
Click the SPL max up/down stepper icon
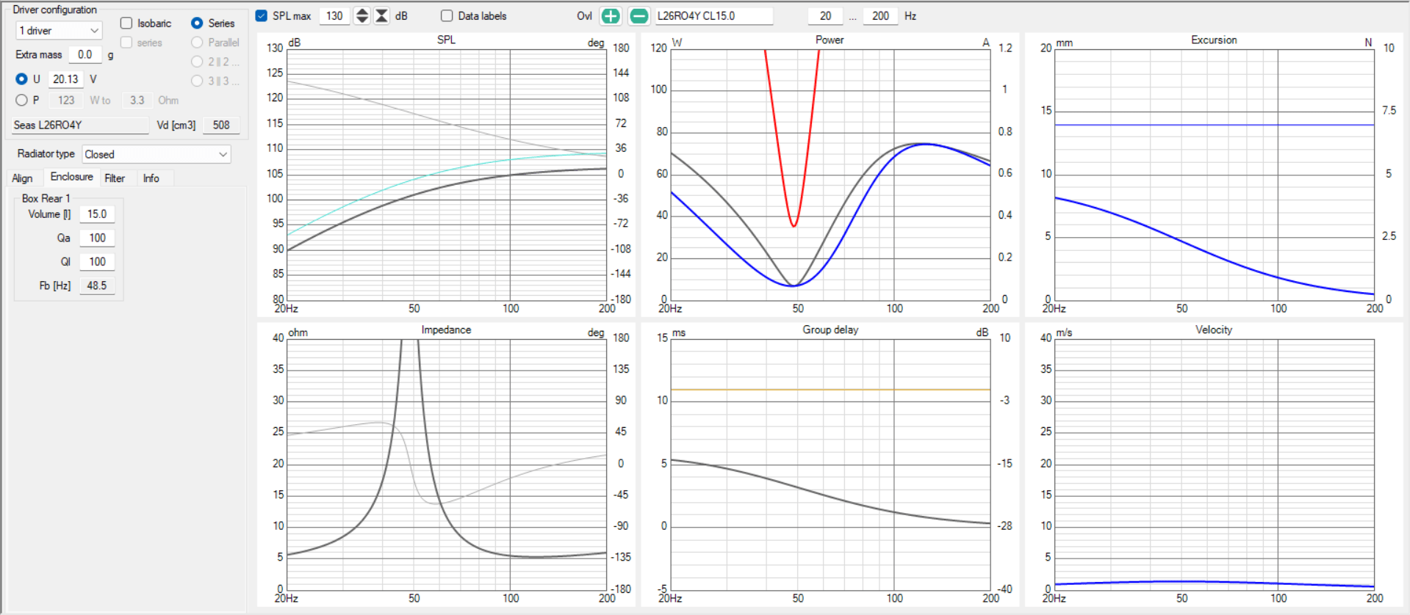coord(362,15)
